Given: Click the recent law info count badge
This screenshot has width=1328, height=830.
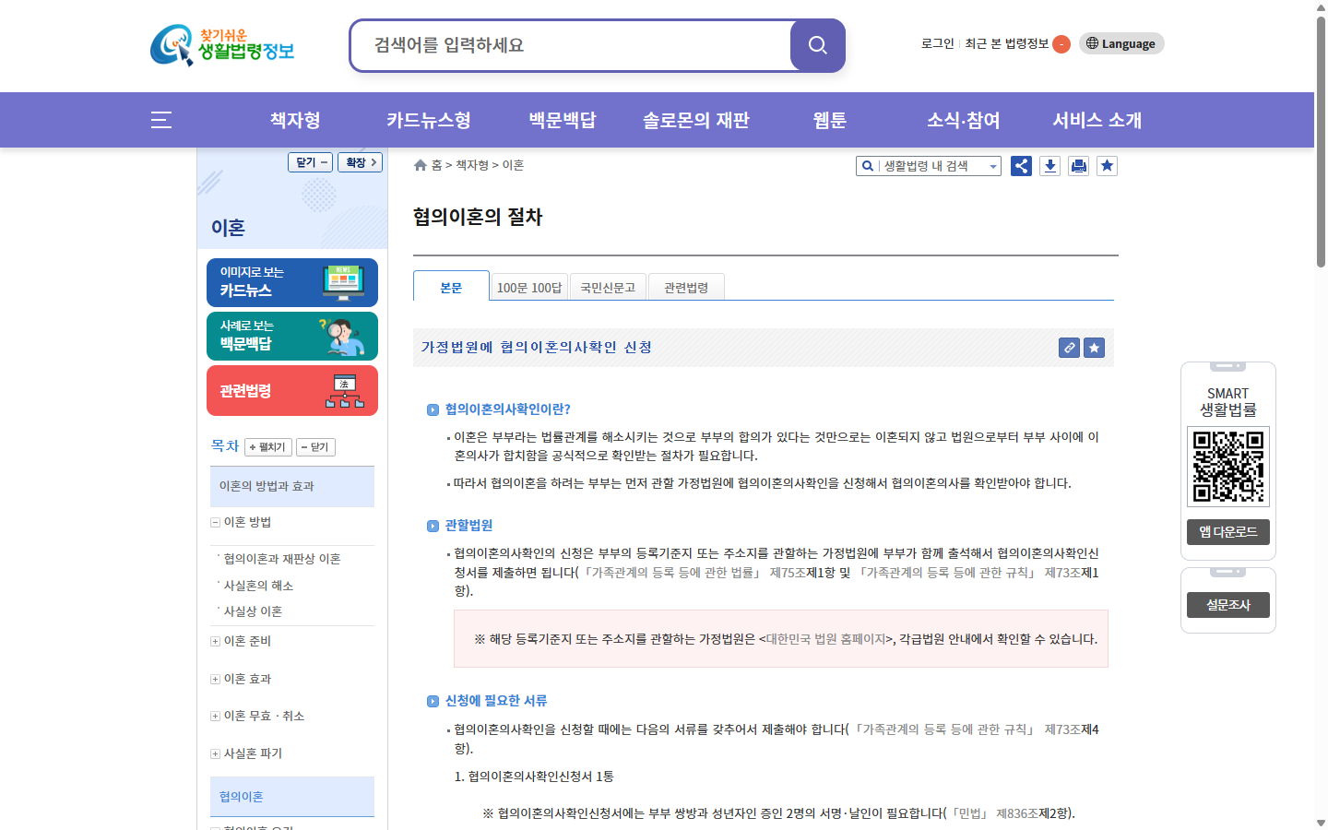Looking at the screenshot, I should click(x=1061, y=43).
